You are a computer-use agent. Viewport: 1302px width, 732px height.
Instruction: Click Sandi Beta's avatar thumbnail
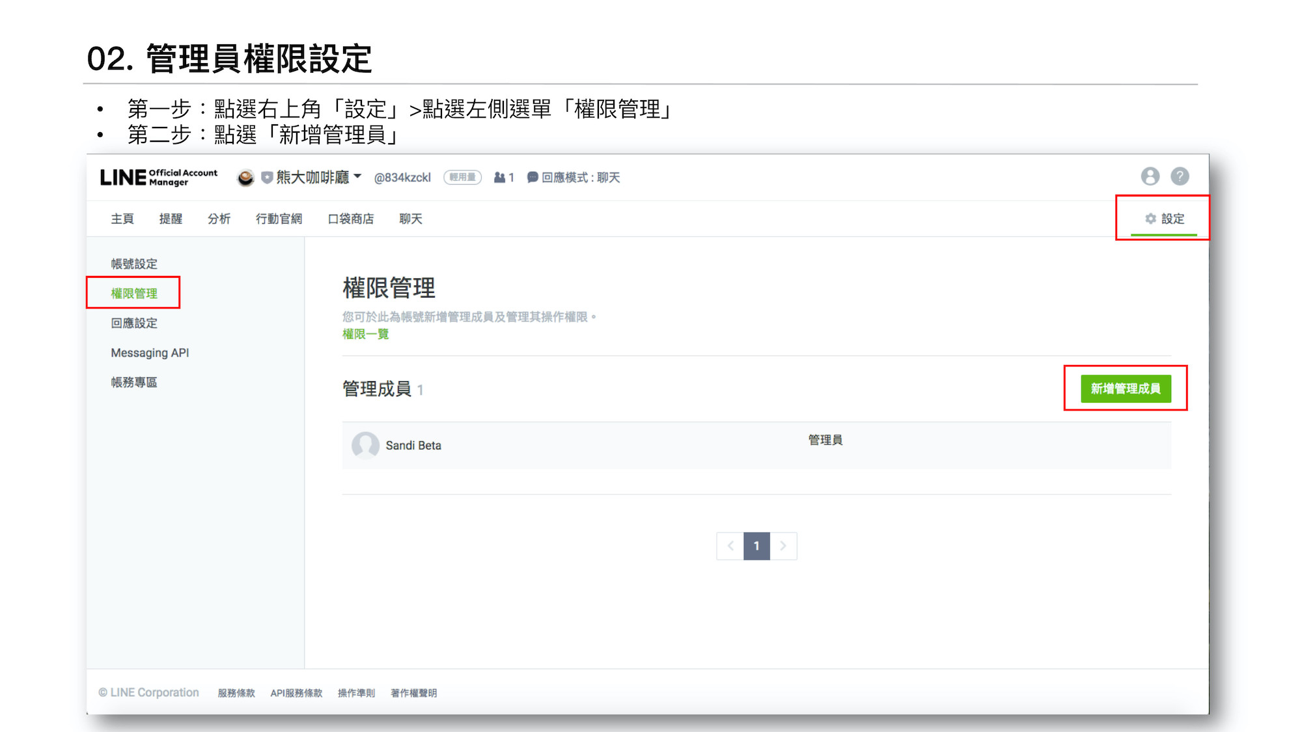(365, 445)
